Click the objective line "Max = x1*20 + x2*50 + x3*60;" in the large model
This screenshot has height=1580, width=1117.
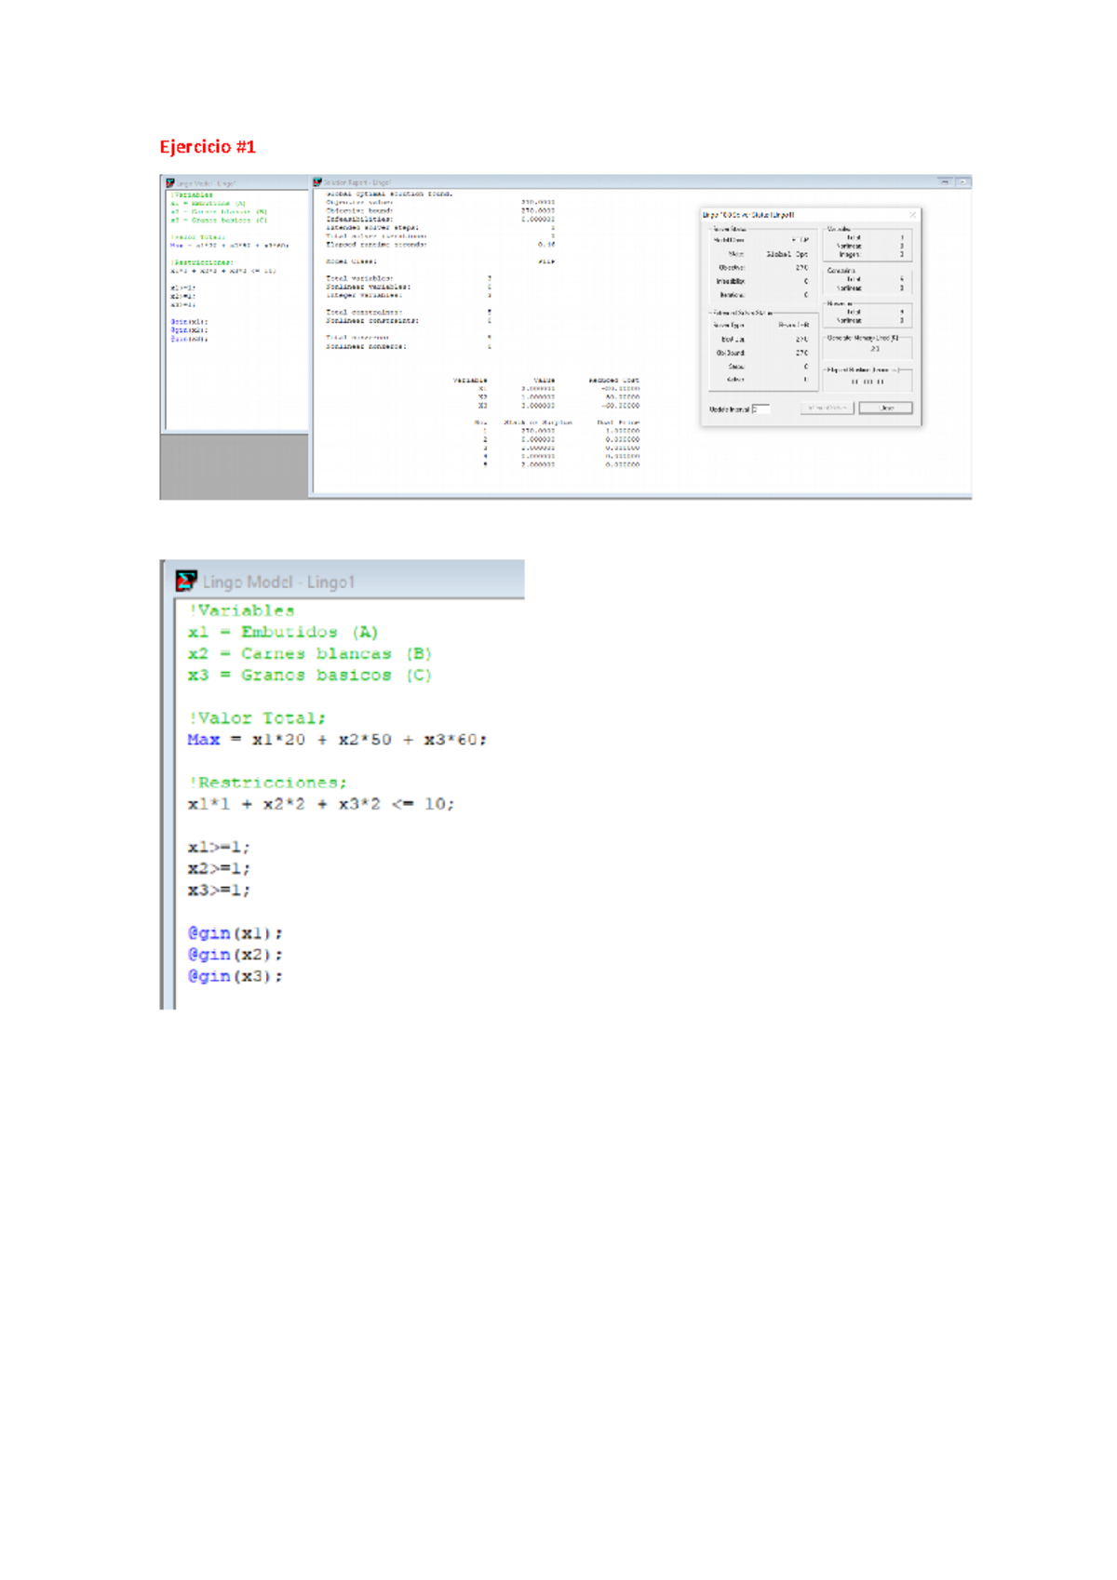(337, 740)
